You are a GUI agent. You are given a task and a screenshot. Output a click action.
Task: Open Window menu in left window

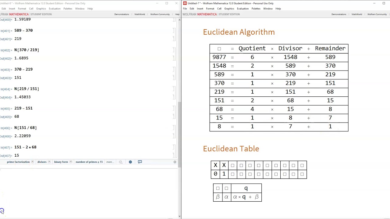tap(80, 9)
